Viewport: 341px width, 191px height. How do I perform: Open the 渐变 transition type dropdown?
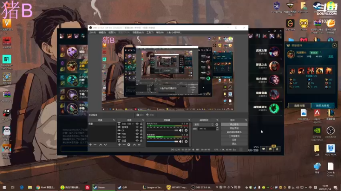204,124
